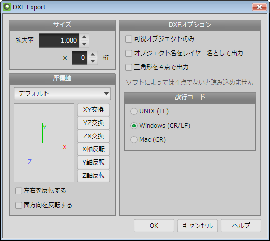Click the 拡大率 value field showing 1.000
Viewport: 270px width, 241px height.
[59, 41]
